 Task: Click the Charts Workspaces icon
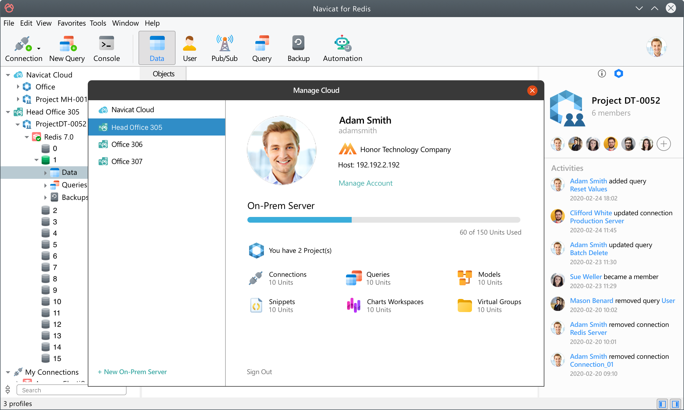tap(354, 306)
